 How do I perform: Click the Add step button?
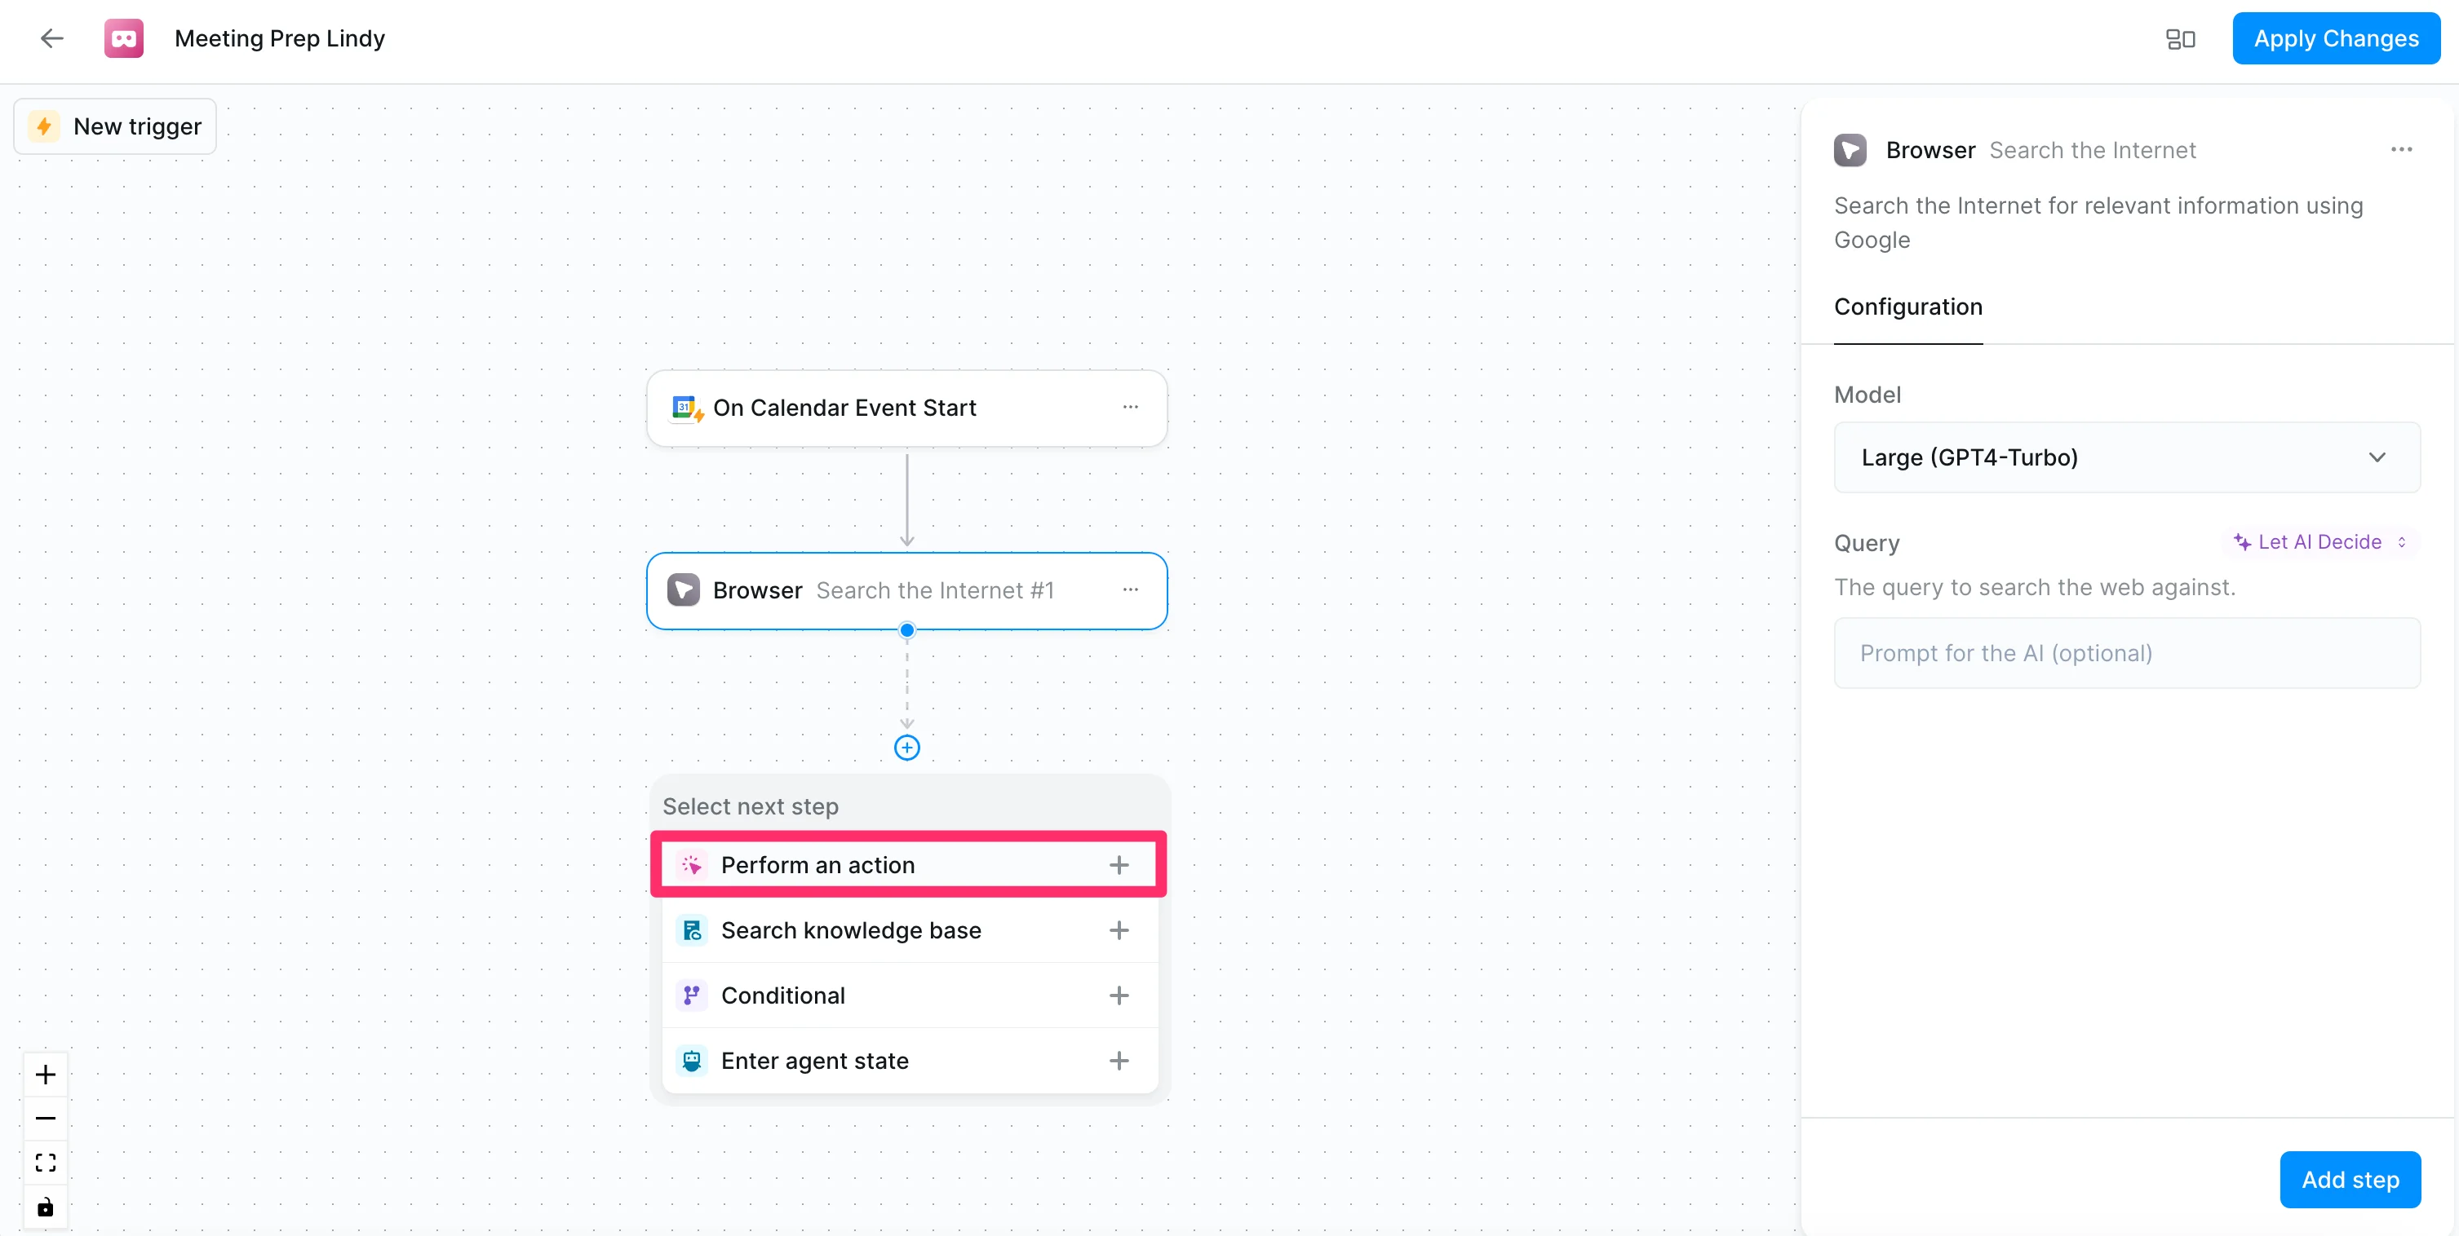(x=2349, y=1180)
